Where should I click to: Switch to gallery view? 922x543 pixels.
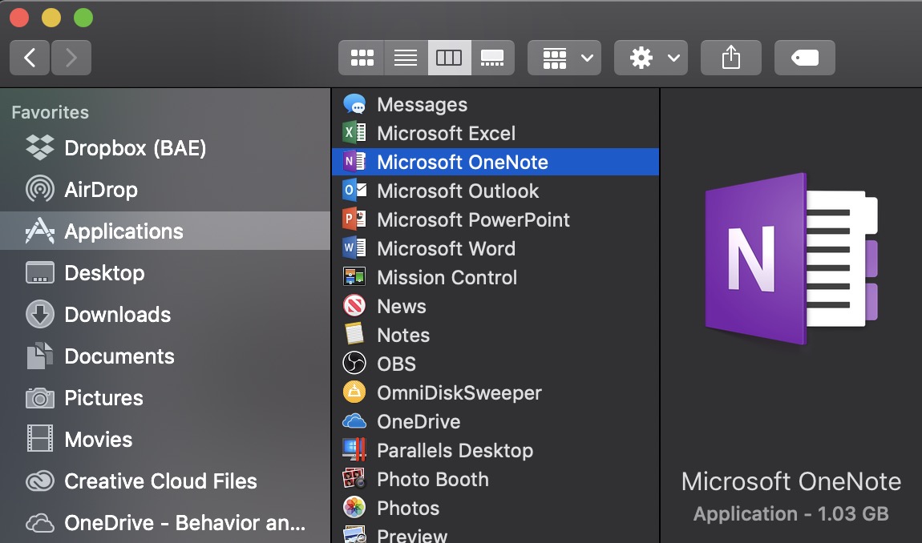(x=493, y=58)
